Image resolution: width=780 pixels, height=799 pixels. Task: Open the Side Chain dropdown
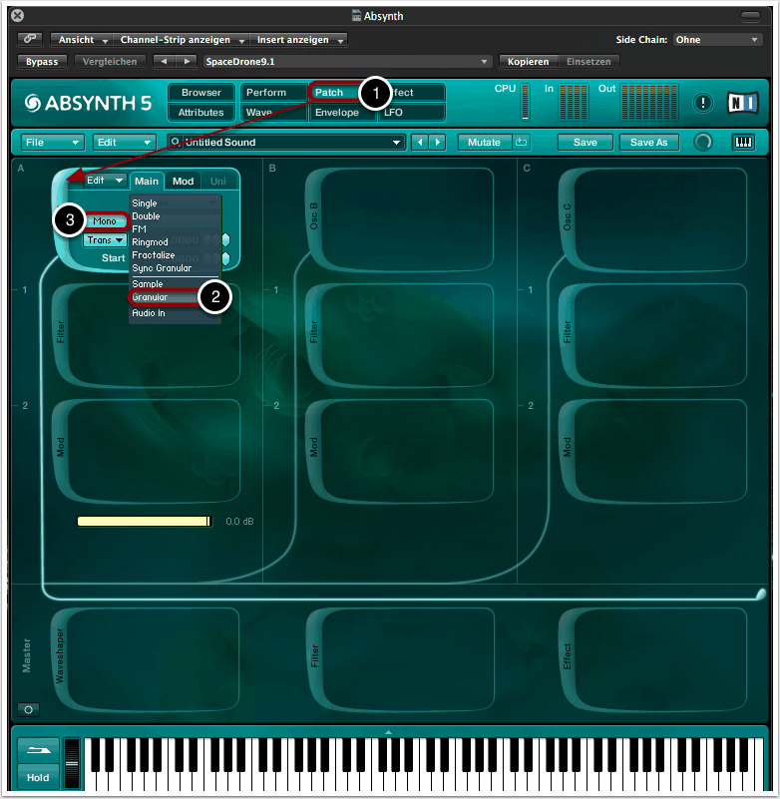(716, 40)
